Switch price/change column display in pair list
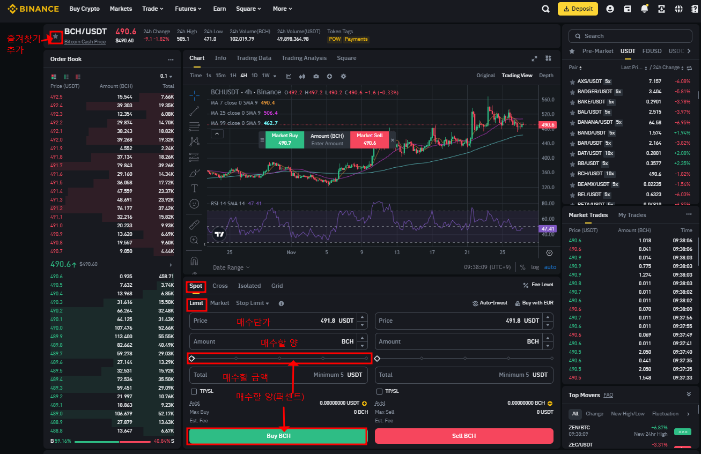This screenshot has height=454, width=701. click(x=690, y=68)
